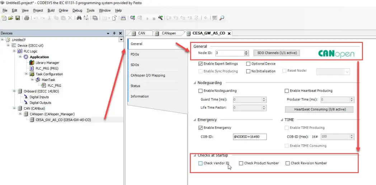This screenshot has height=185, width=376.
Task: Click the MainTask icon in device tree
Action: (x=38, y=80)
